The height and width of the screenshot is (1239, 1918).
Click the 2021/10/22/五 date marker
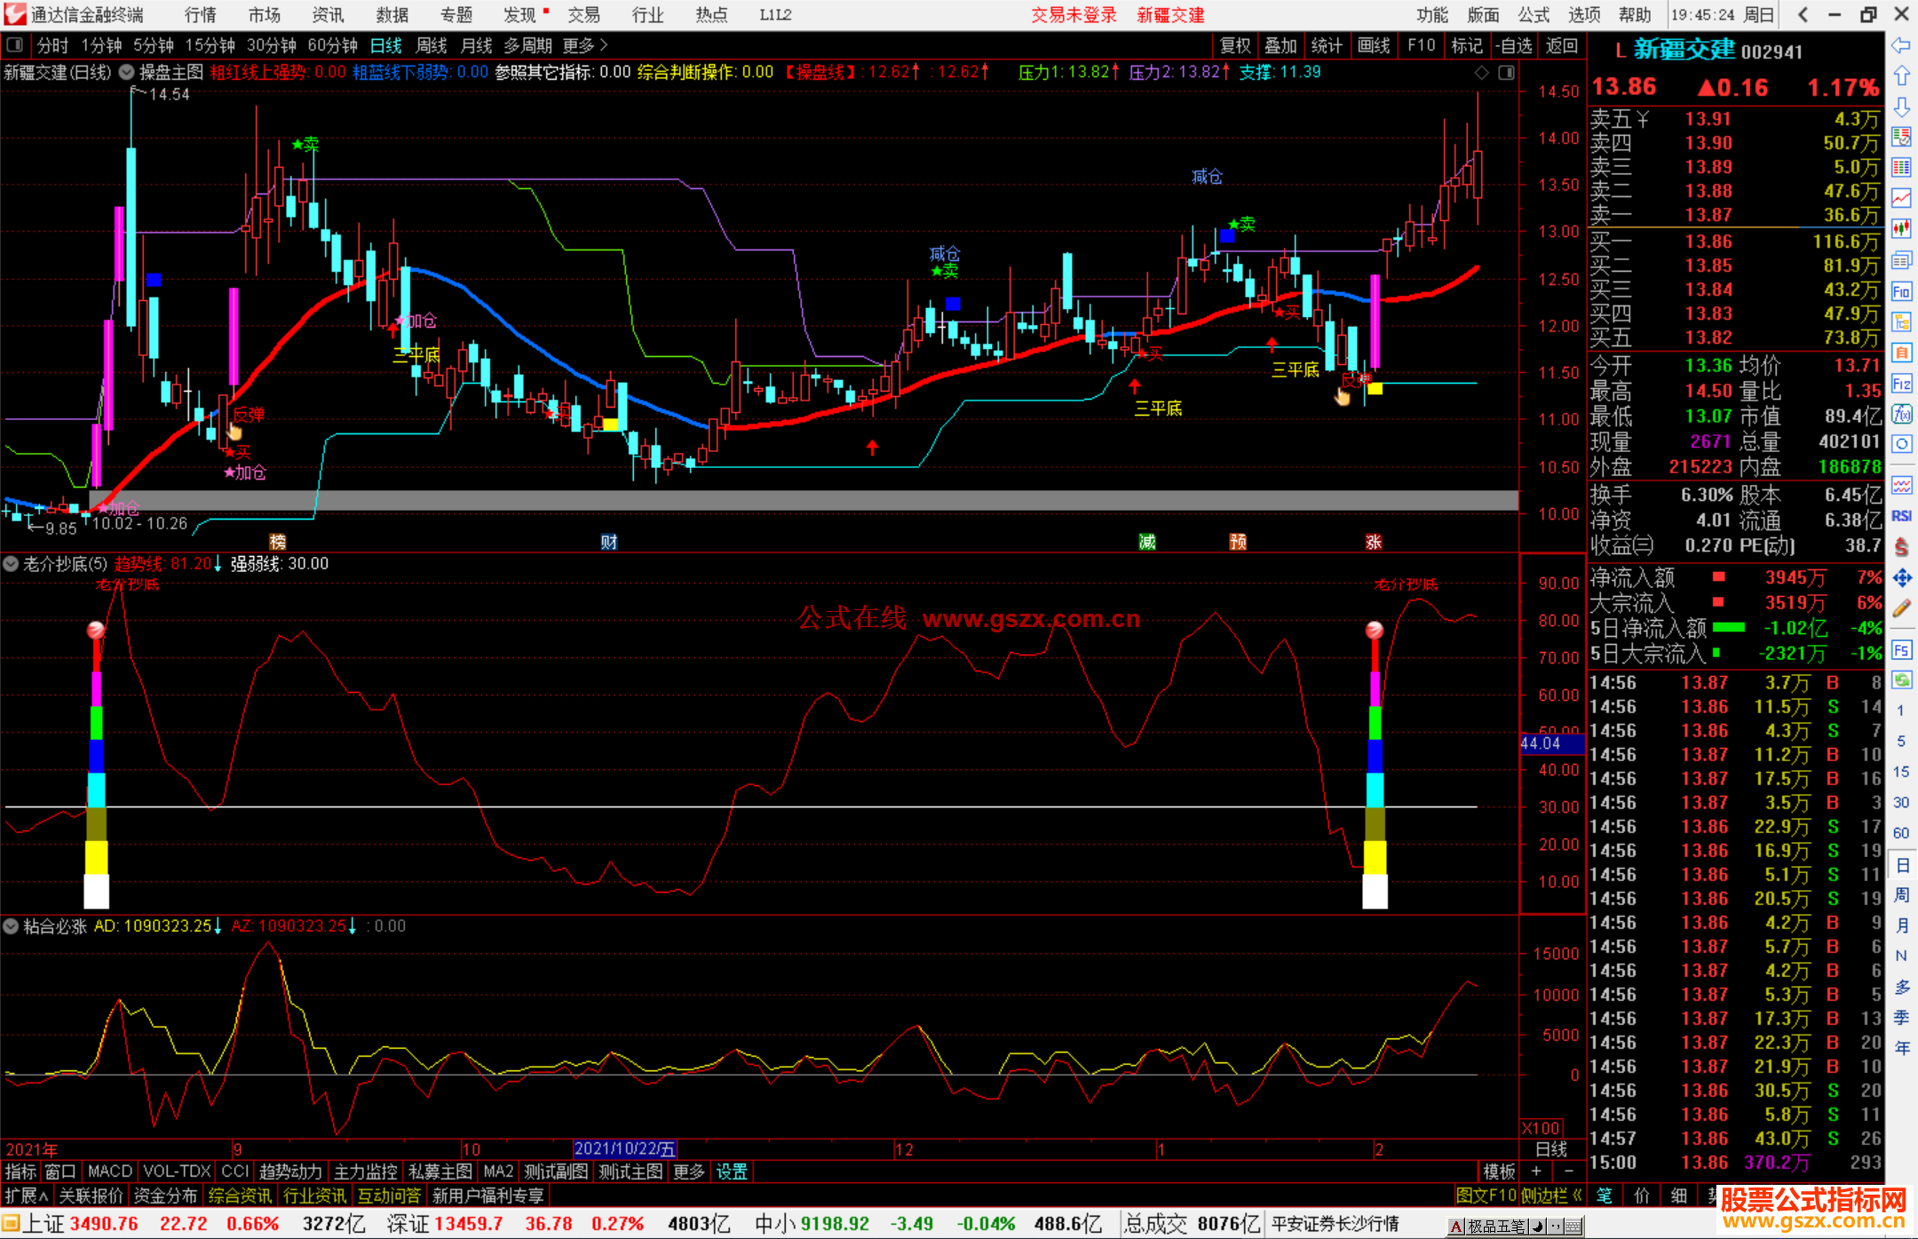tap(625, 1149)
